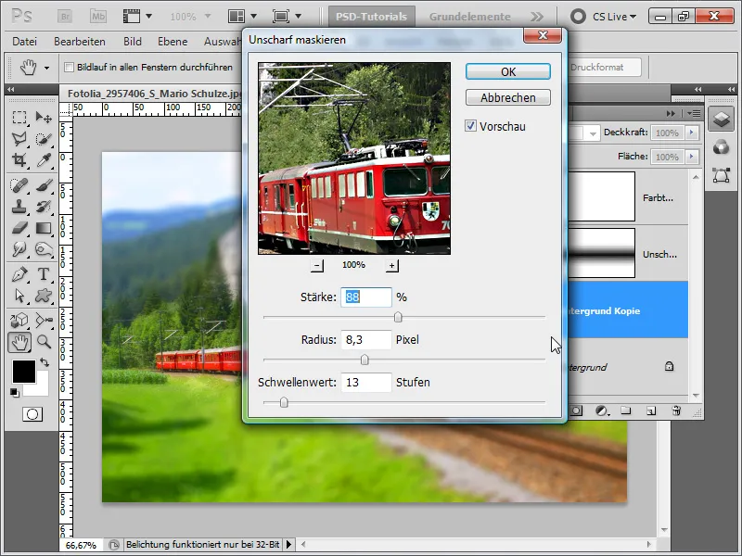Viewport: 742px width, 556px height.
Task: Create a new layer group
Action: 626,411
